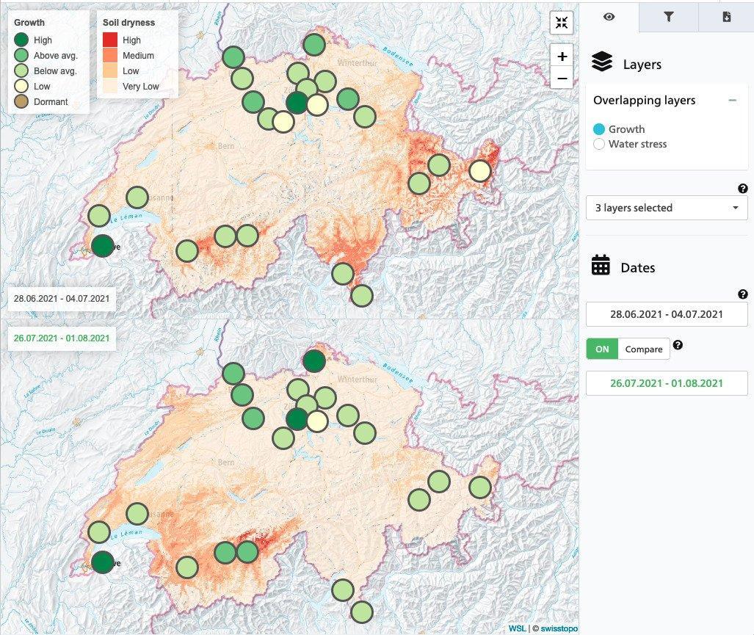This screenshot has width=754, height=635.
Task: Open the eye view tab
Action: (x=609, y=17)
